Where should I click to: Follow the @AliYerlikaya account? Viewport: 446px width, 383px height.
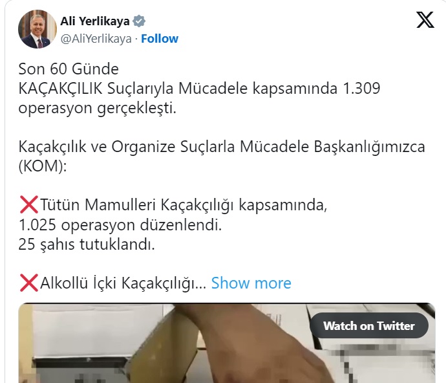(x=160, y=39)
